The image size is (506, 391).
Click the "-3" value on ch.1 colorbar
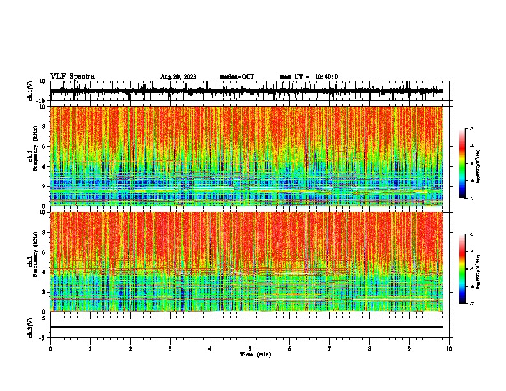point(471,128)
